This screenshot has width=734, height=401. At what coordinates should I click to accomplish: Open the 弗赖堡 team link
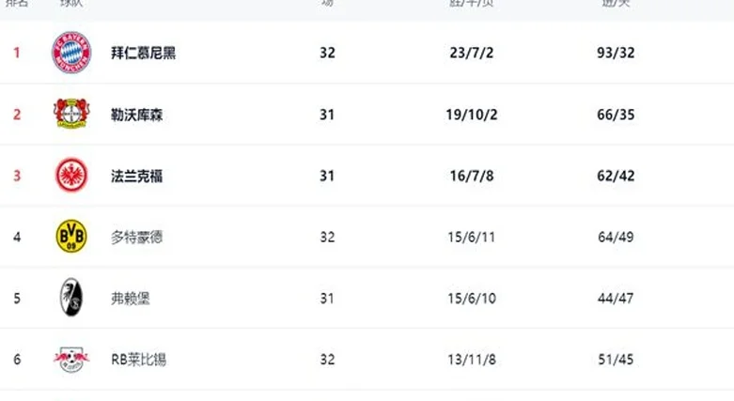tap(130, 299)
